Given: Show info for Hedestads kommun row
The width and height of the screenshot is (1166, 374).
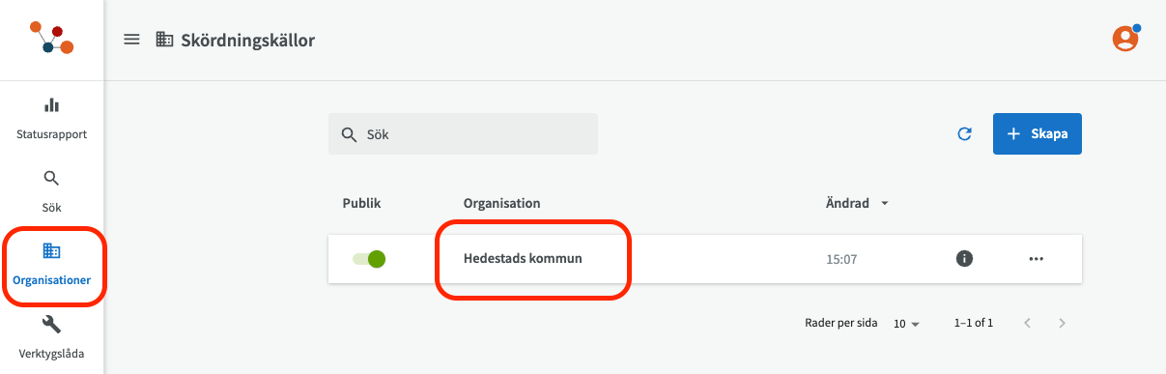Looking at the screenshot, I should pyautogui.click(x=964, y=258).
